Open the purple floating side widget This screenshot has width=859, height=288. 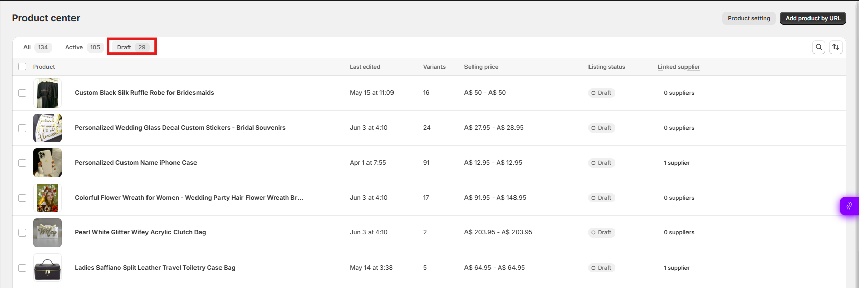click(x=849, y=206)
